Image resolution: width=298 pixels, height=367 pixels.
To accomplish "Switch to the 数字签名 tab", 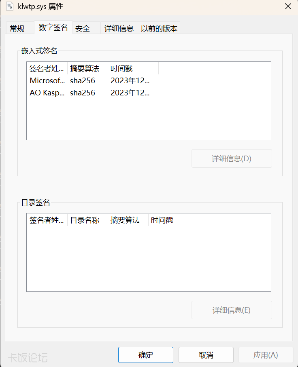I will (x=53, y=28).
